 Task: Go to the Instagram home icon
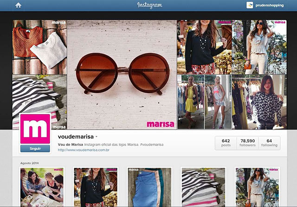click(x=18, y=5)
